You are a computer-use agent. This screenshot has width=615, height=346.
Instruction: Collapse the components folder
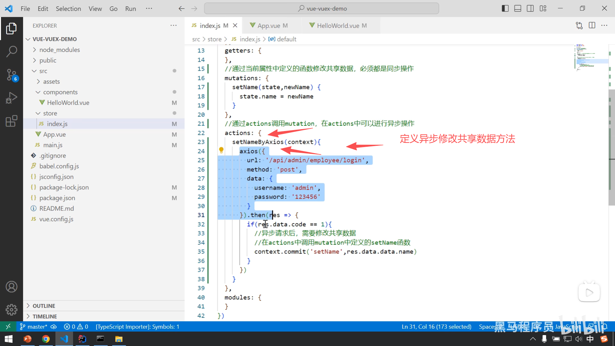tap(60, 92)
